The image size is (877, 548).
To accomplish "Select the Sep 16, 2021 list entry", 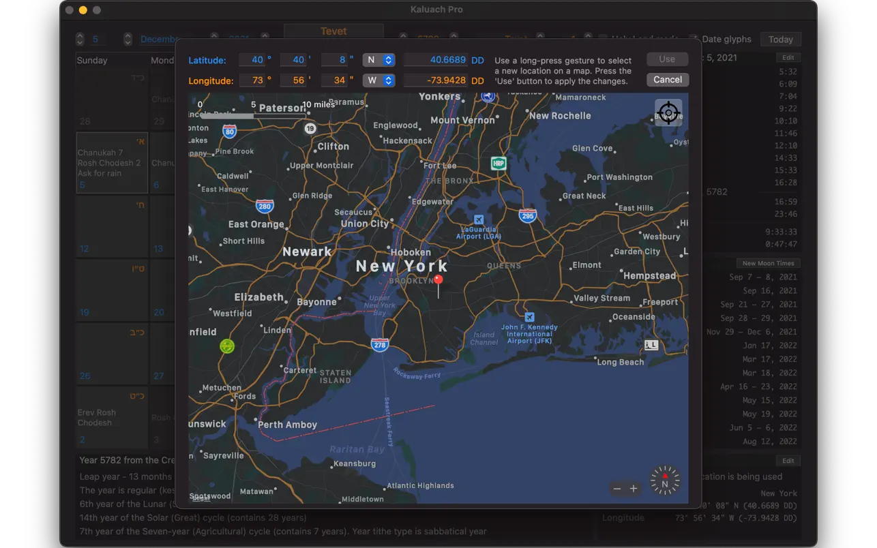I will coord(770,291).
